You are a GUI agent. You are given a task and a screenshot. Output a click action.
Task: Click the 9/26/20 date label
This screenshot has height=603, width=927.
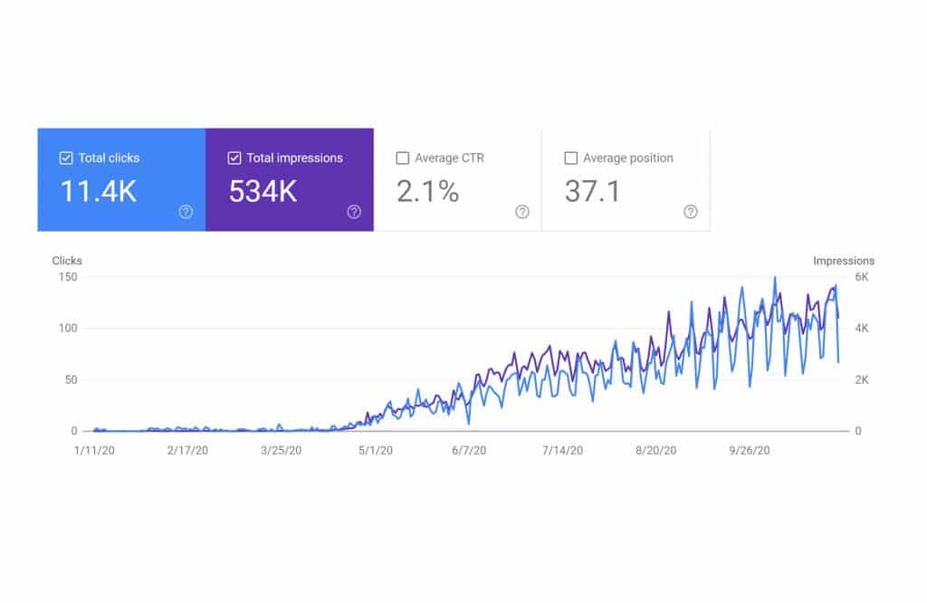(x=750, y=447)
